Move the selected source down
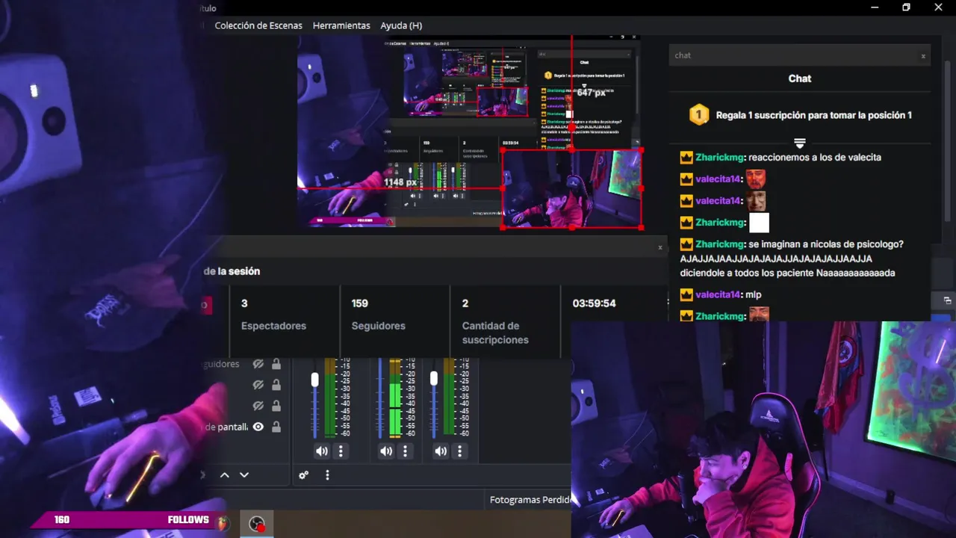The image size is (956, 538). pyautogui.click(x=243, y=474)
